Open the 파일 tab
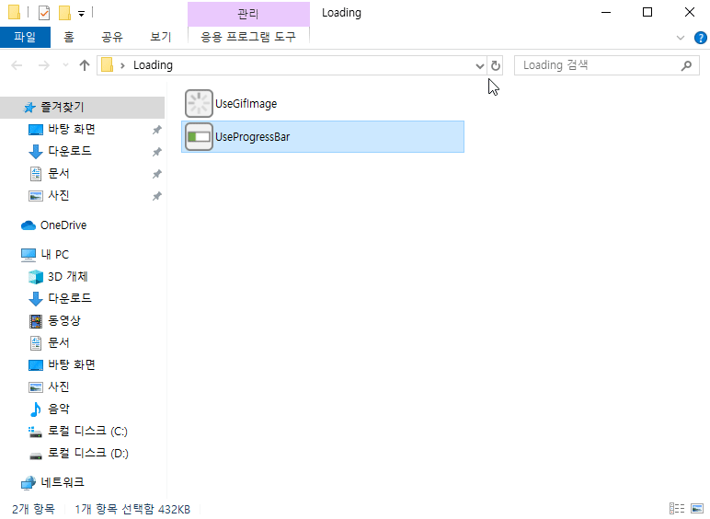The width and height of the screenshot is (710, 519). (x=25, y=37)
